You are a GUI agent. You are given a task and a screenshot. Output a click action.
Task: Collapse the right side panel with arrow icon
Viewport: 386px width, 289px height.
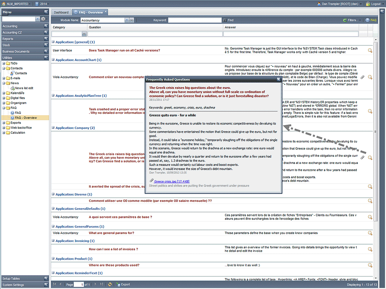tap(382, 11)
